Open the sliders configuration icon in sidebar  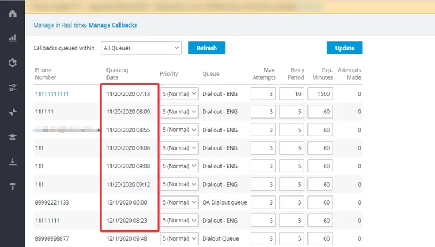click(x=13, y=88)
